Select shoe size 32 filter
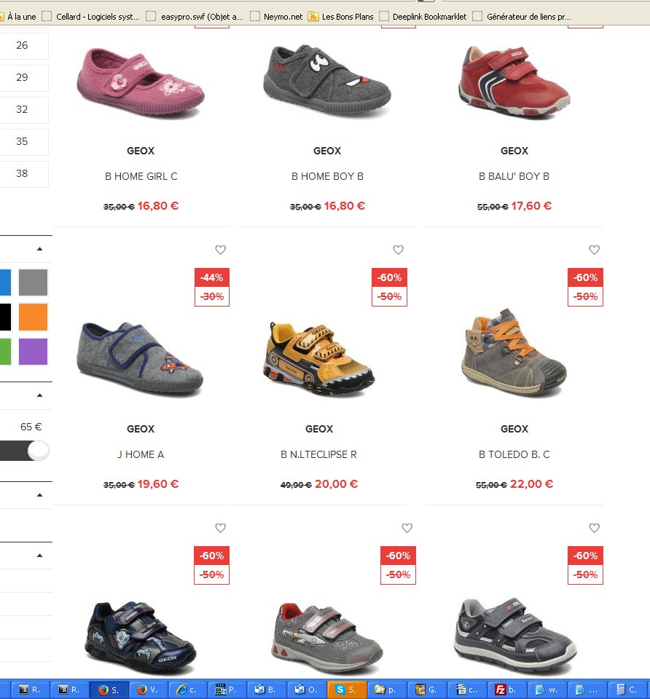The height and width of the screenshot is (699, 650). tap(23, 110)
